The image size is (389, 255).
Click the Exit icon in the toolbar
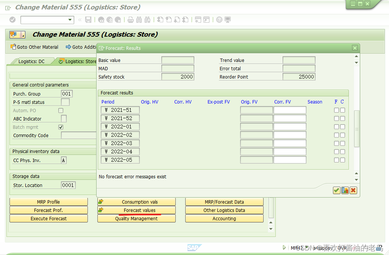(109, 20)
